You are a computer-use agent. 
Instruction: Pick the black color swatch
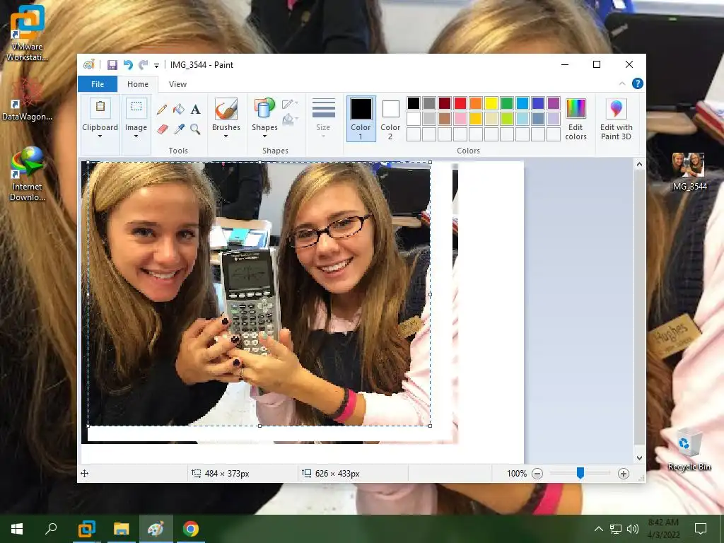(414, 103)
